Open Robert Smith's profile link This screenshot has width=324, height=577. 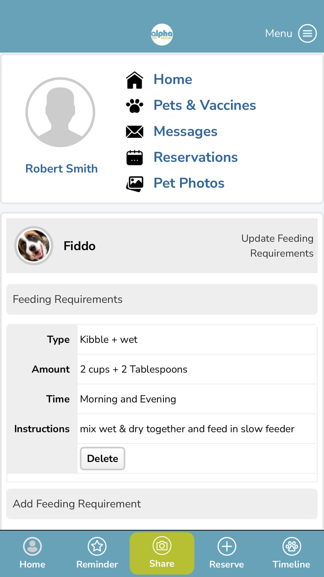tap(61, 168)
